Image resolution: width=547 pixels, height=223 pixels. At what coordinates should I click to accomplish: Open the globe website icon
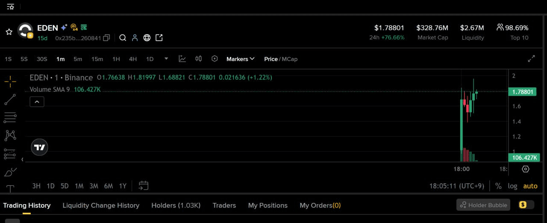pyautogui.click(x=147, y=38)
